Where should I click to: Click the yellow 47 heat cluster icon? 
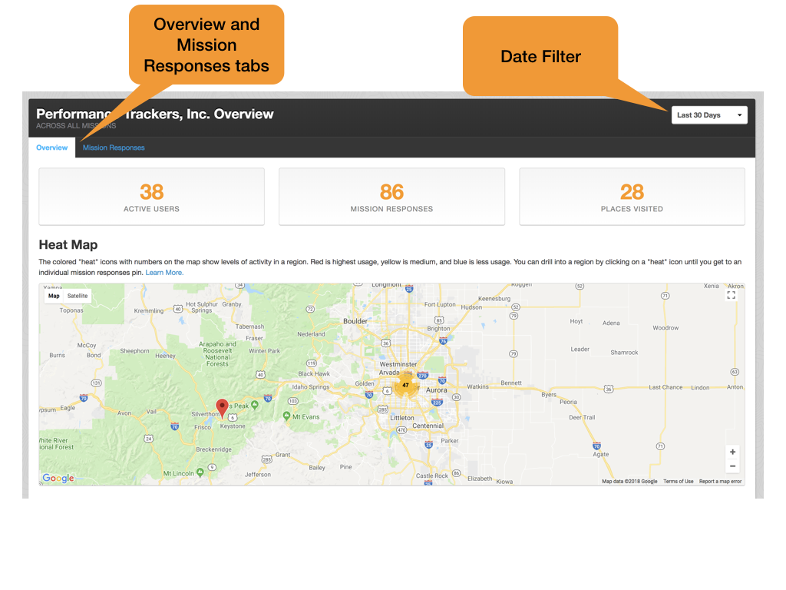405,386
